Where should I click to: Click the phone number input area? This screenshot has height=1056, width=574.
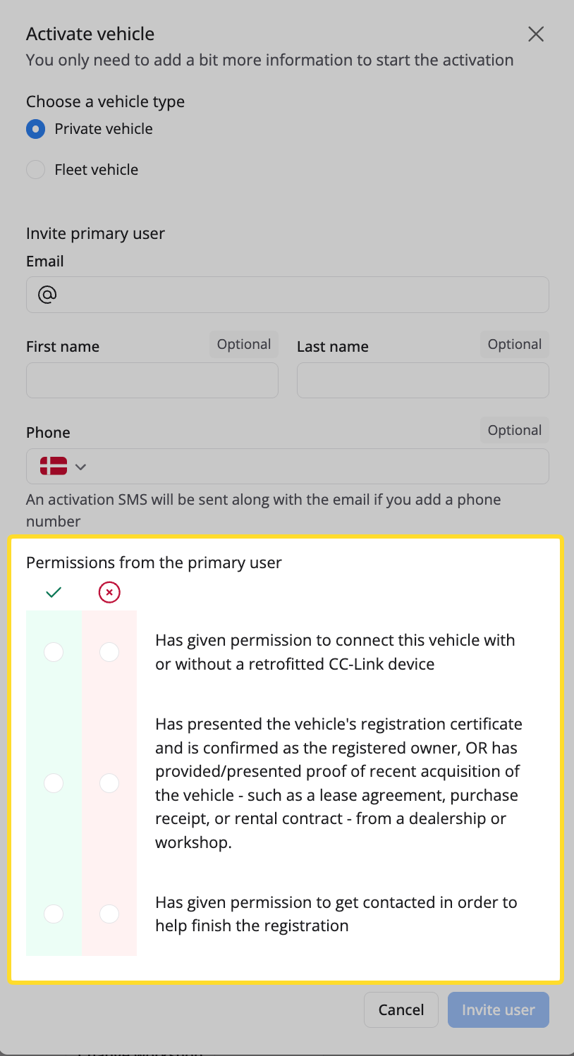[x=321, y=466]
